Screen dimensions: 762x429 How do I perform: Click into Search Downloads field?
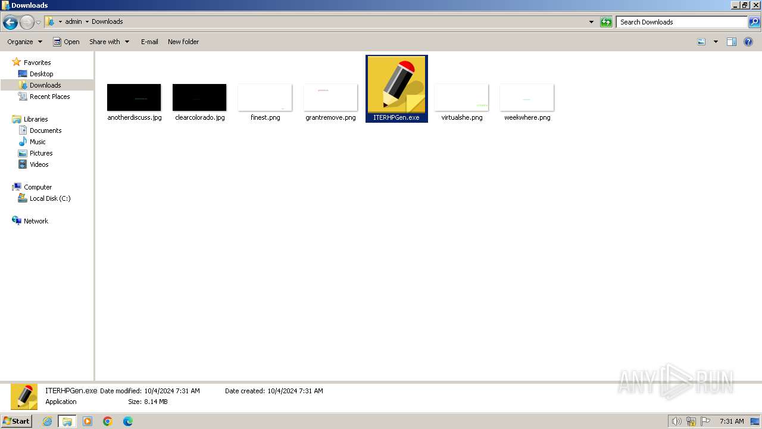[681, 22]
